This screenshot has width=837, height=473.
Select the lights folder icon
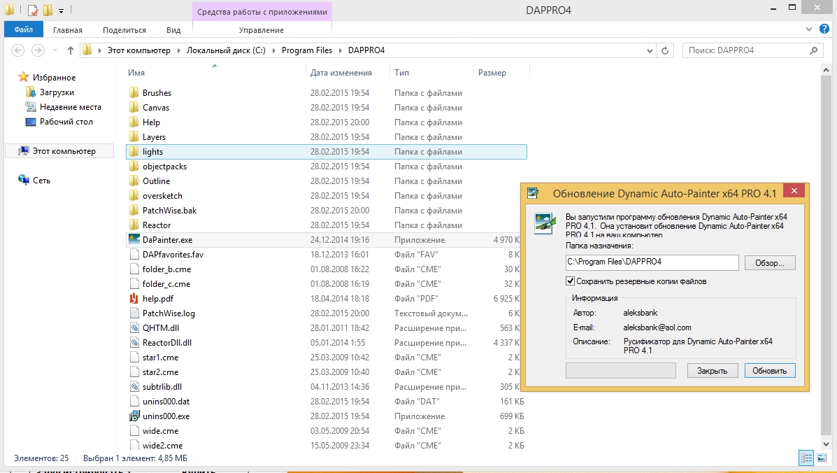(x=134, y=152)
